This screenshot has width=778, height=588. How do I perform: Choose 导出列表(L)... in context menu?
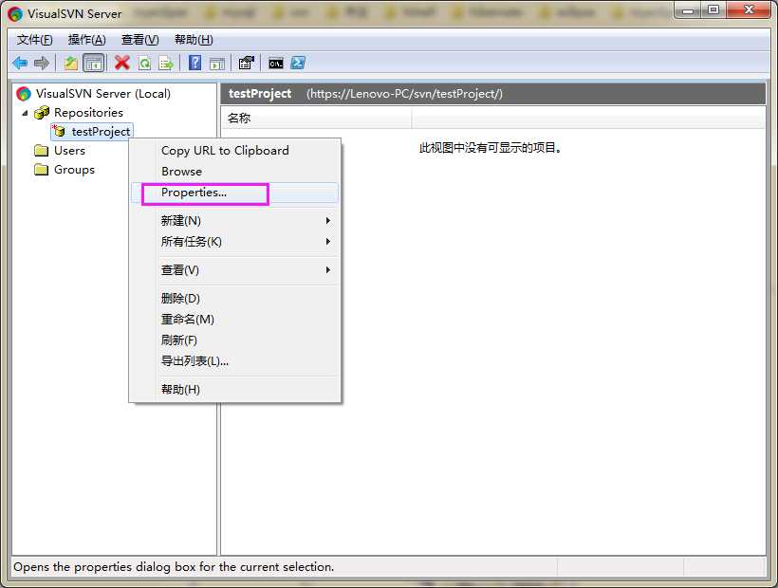coord(234,361)
